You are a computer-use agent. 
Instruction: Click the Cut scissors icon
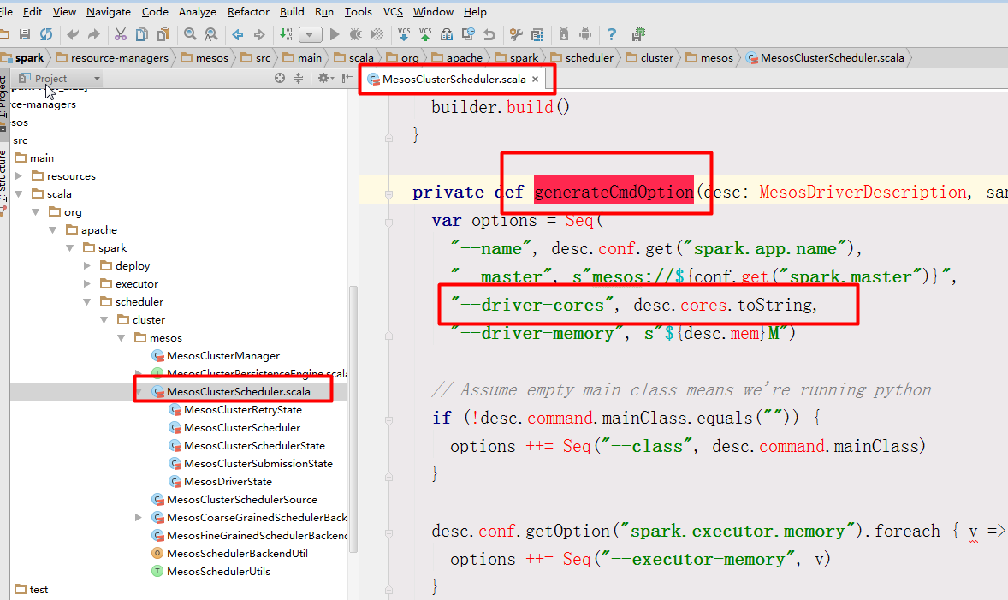(x=120, y=34)
